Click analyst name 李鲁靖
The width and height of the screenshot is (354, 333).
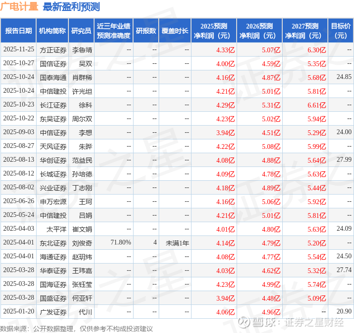point(82,50)
